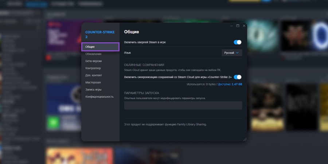Image resolution: width=328 pixels, height=164 pixels.
Task: Select the Мастерская tab
Action: 93,82
